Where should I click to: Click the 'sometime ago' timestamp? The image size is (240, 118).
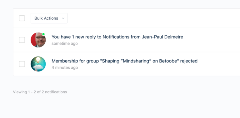(65, 44)
